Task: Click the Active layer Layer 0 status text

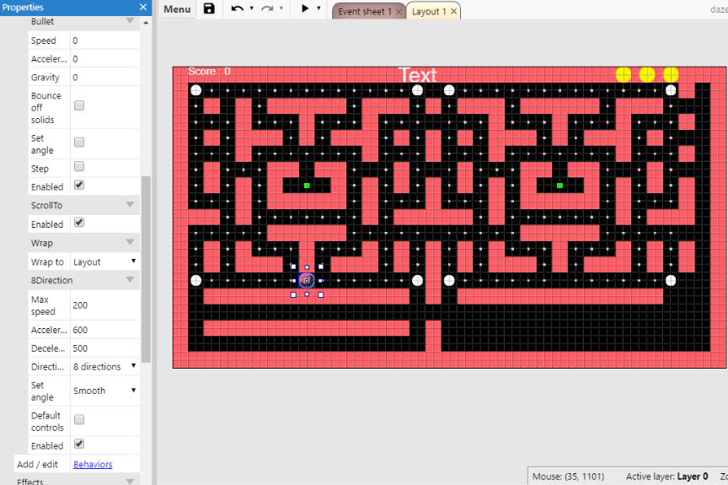Action: click(666, 477)
